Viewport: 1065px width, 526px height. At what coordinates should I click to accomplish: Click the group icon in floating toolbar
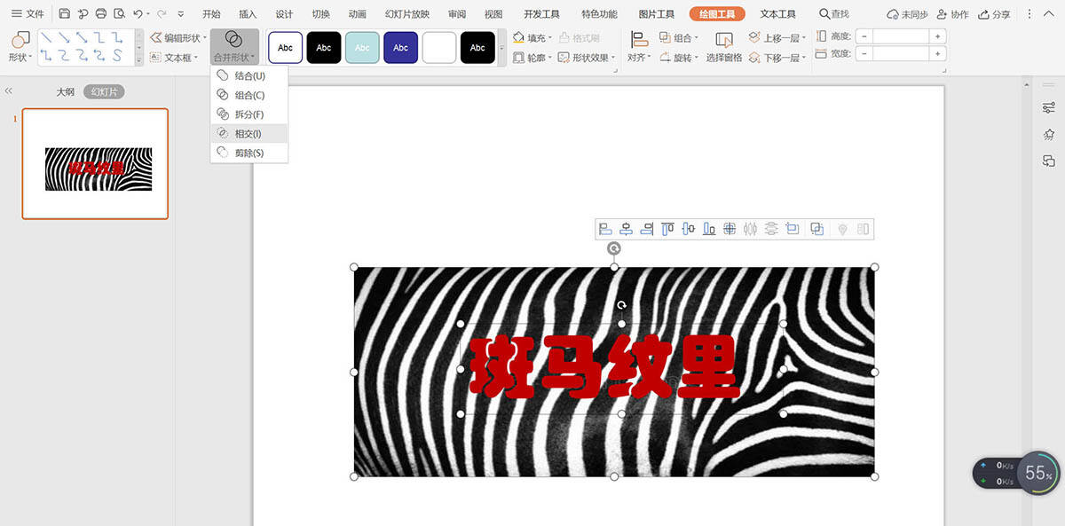tap(817, 229)
